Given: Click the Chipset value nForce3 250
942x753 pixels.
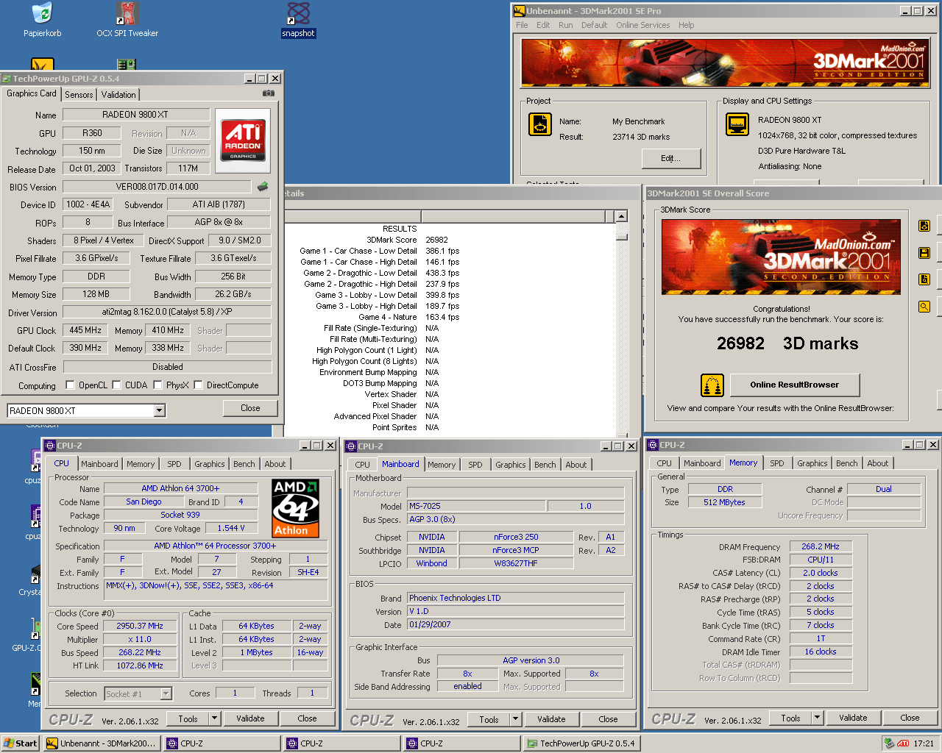Looking at the screenshot, I should click(516, 537).
